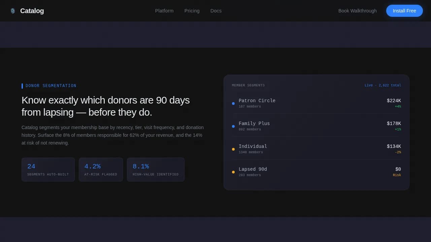Viewport: 431px width, 242px height.
Task: Select the Lapsed 90d segment name
Action: (253, 169)
